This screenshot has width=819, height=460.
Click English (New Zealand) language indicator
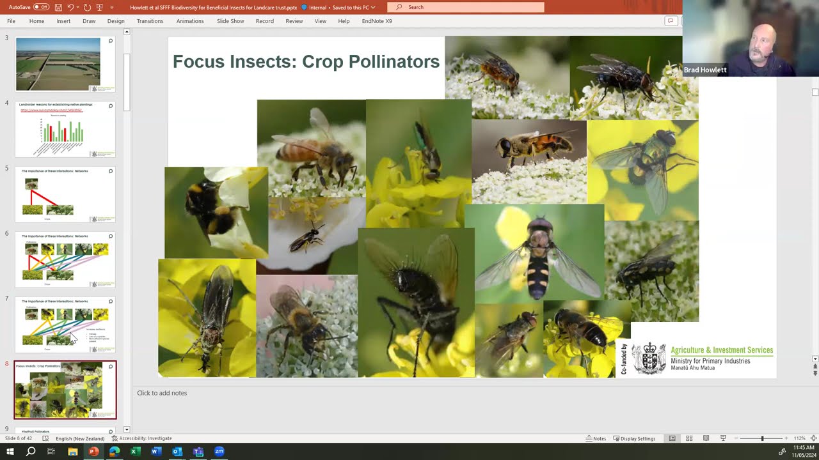click(x=80, y=438)
